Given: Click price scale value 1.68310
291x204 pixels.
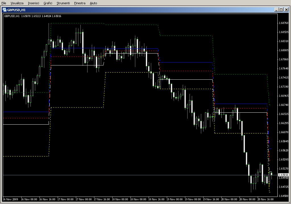Looking at the screenshot, I should tap(284, 41).
